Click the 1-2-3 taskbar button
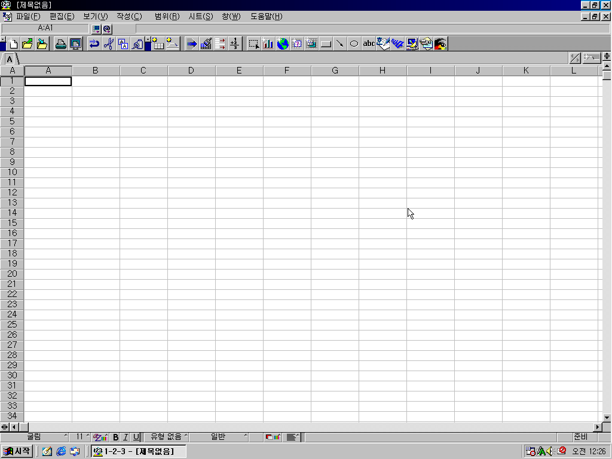Viewport: 612px width, 459px height. click(x=138, y=451)
